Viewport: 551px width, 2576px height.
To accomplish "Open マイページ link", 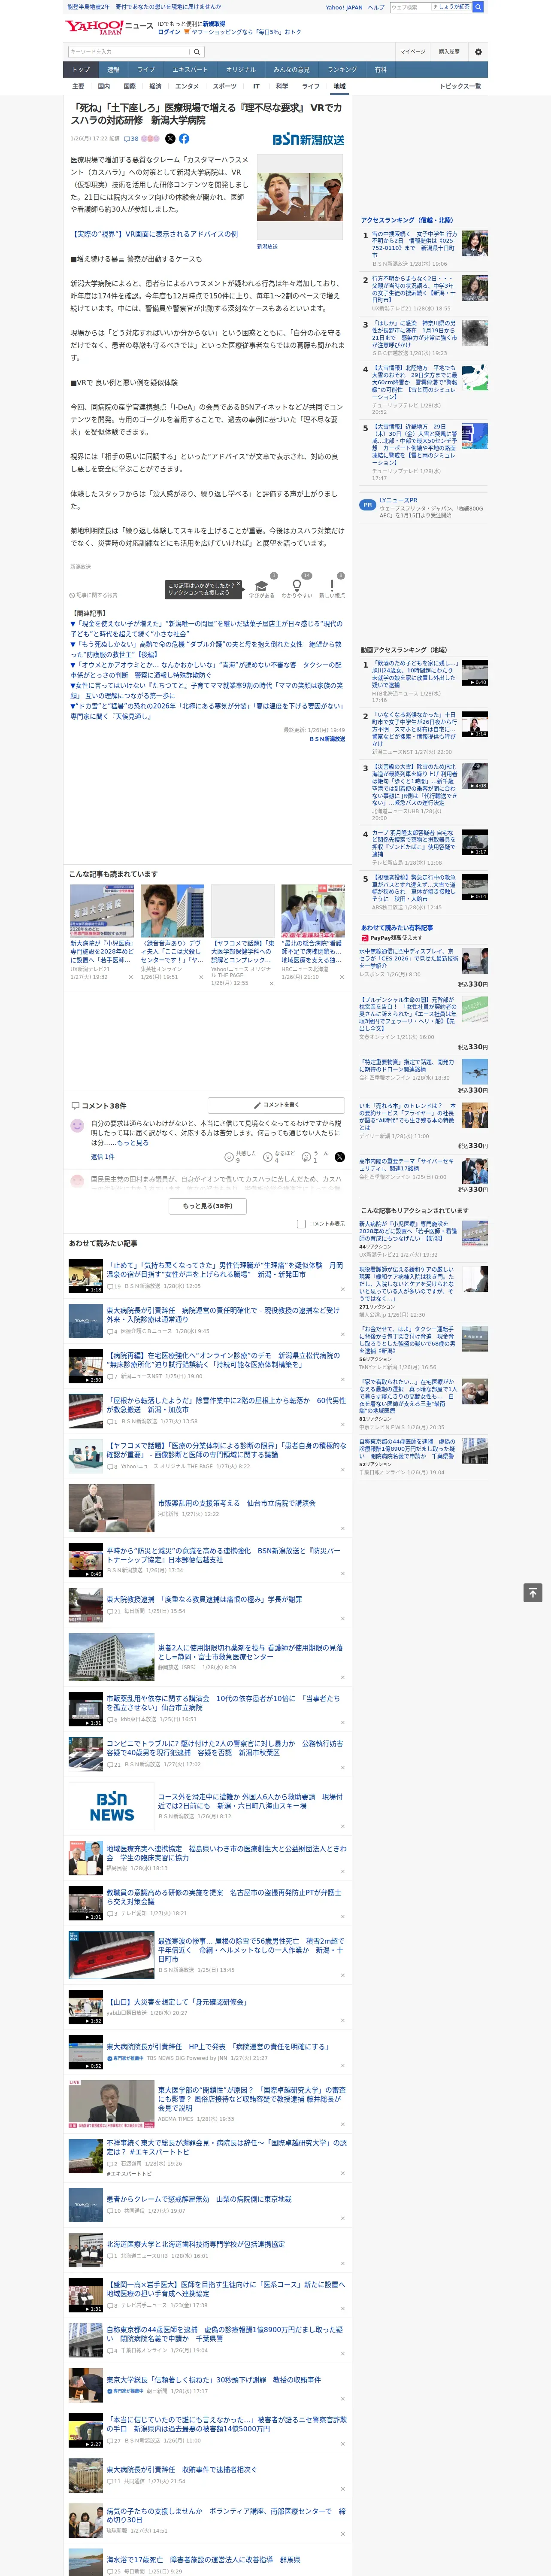I will 413,52.
